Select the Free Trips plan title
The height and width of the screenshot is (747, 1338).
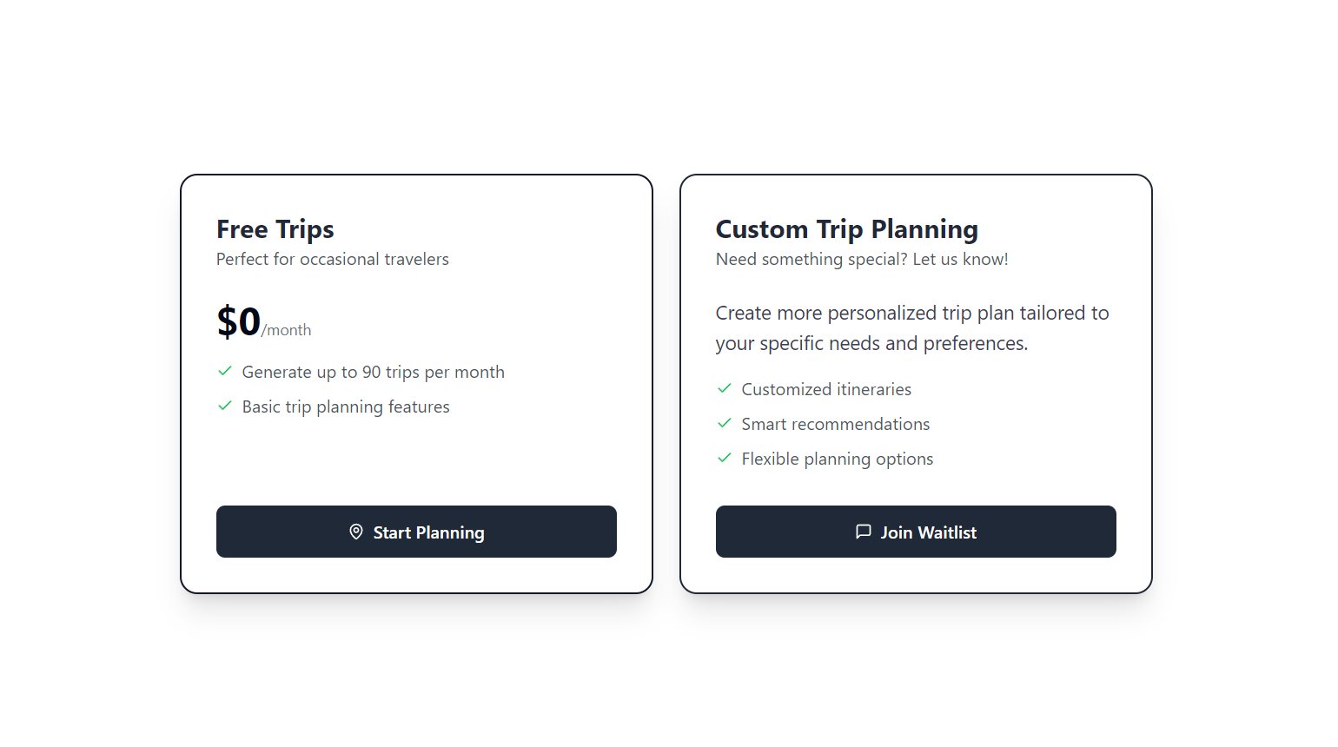[275, 228]
